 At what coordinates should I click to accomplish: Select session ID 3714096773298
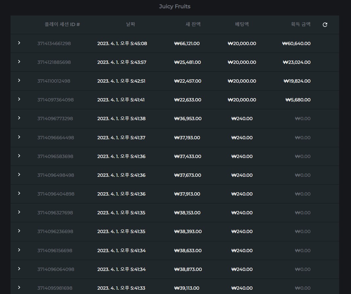55,119
